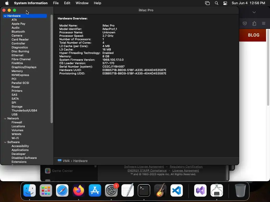Collapse the Software section
270x202 pixels.
pyautogui.click(x=5, y=142)
